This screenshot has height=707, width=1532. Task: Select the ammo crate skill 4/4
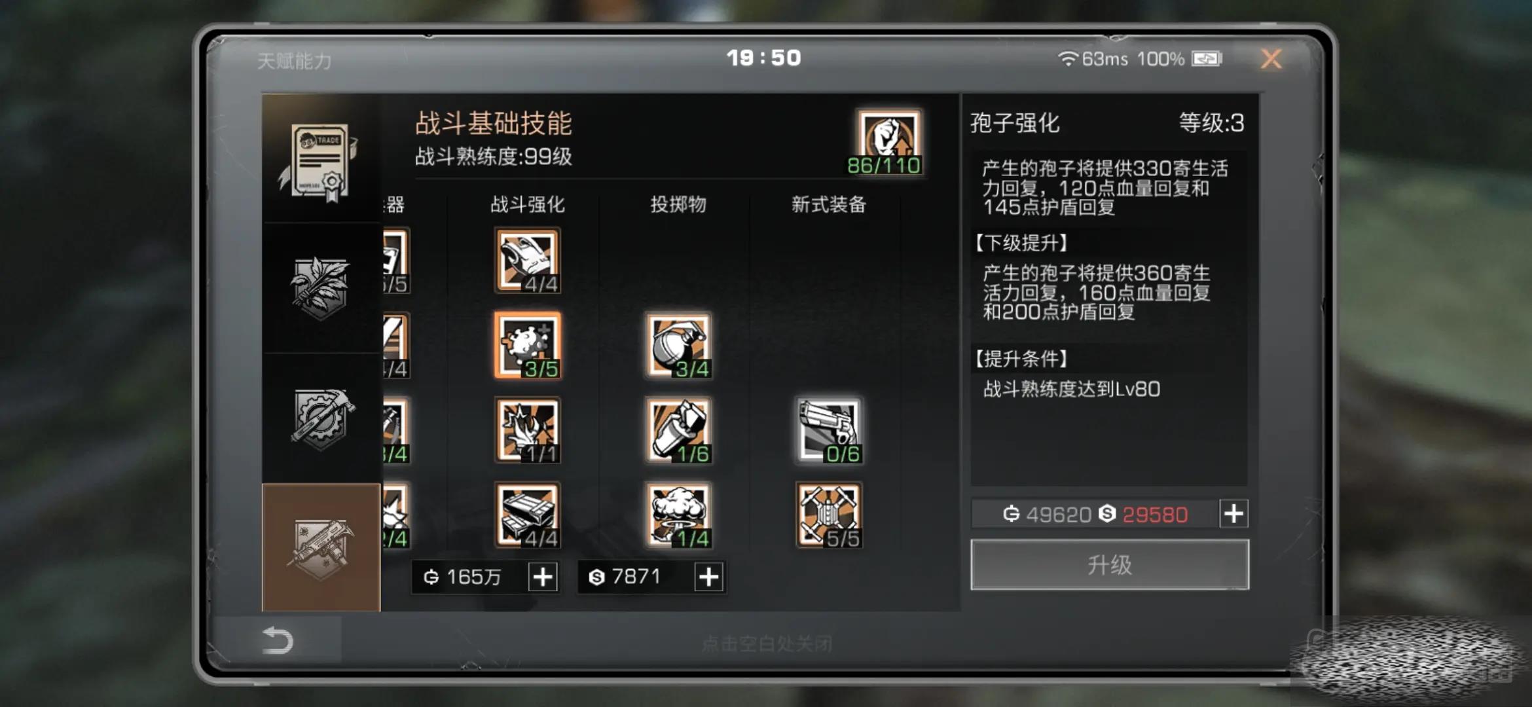tap(528, 515)
